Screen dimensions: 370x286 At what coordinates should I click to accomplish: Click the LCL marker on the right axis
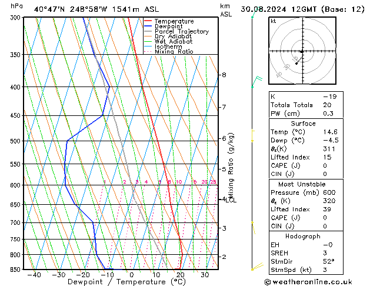point(231,201)
